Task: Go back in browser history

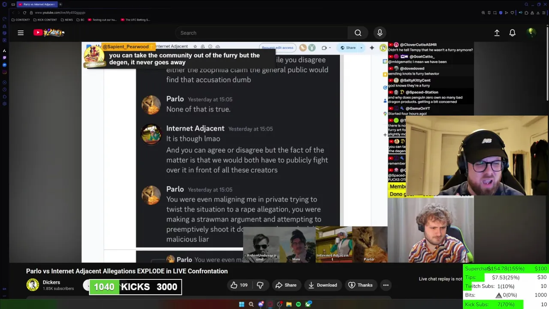Action: point(13,12)
